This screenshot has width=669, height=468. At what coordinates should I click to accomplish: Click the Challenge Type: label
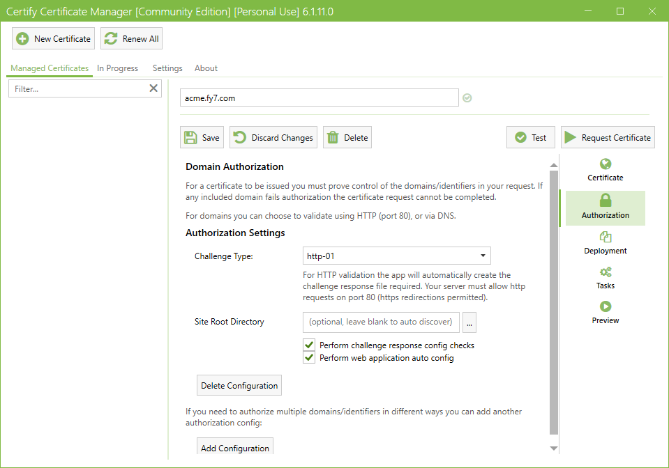(223, 256)
